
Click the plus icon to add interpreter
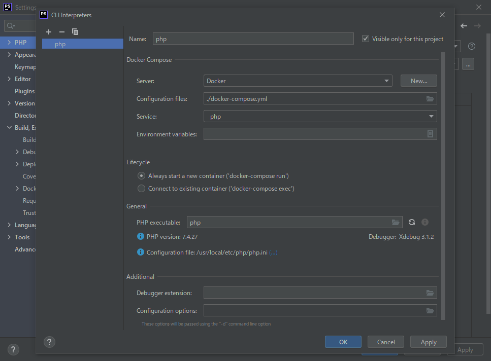(49, 32)
